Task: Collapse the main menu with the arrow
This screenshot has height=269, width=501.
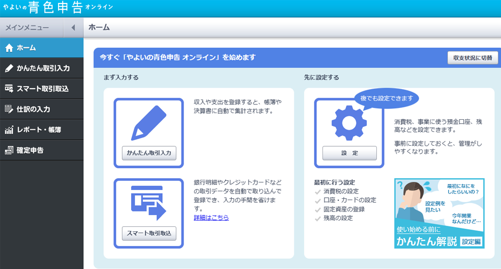Action: pos(73,28)
